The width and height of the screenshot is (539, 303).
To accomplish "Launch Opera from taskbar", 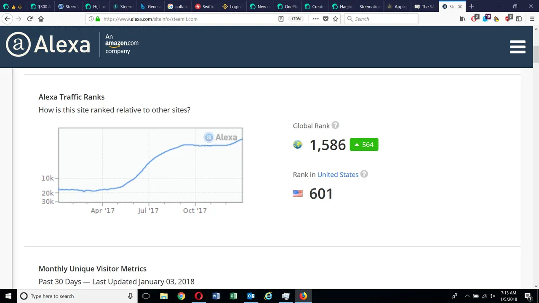I will pyautogui.click(x=198, y=296).
